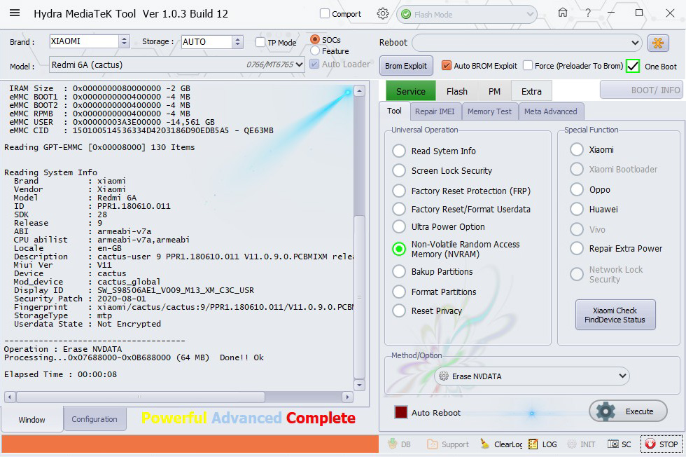
Task: Open the hamburger menu icon
Action: tap(15, 13)
